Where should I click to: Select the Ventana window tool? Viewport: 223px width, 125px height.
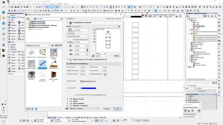(x=12, y=25)
